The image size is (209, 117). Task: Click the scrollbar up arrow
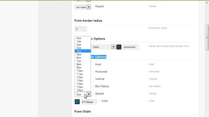tap(207, 3)
